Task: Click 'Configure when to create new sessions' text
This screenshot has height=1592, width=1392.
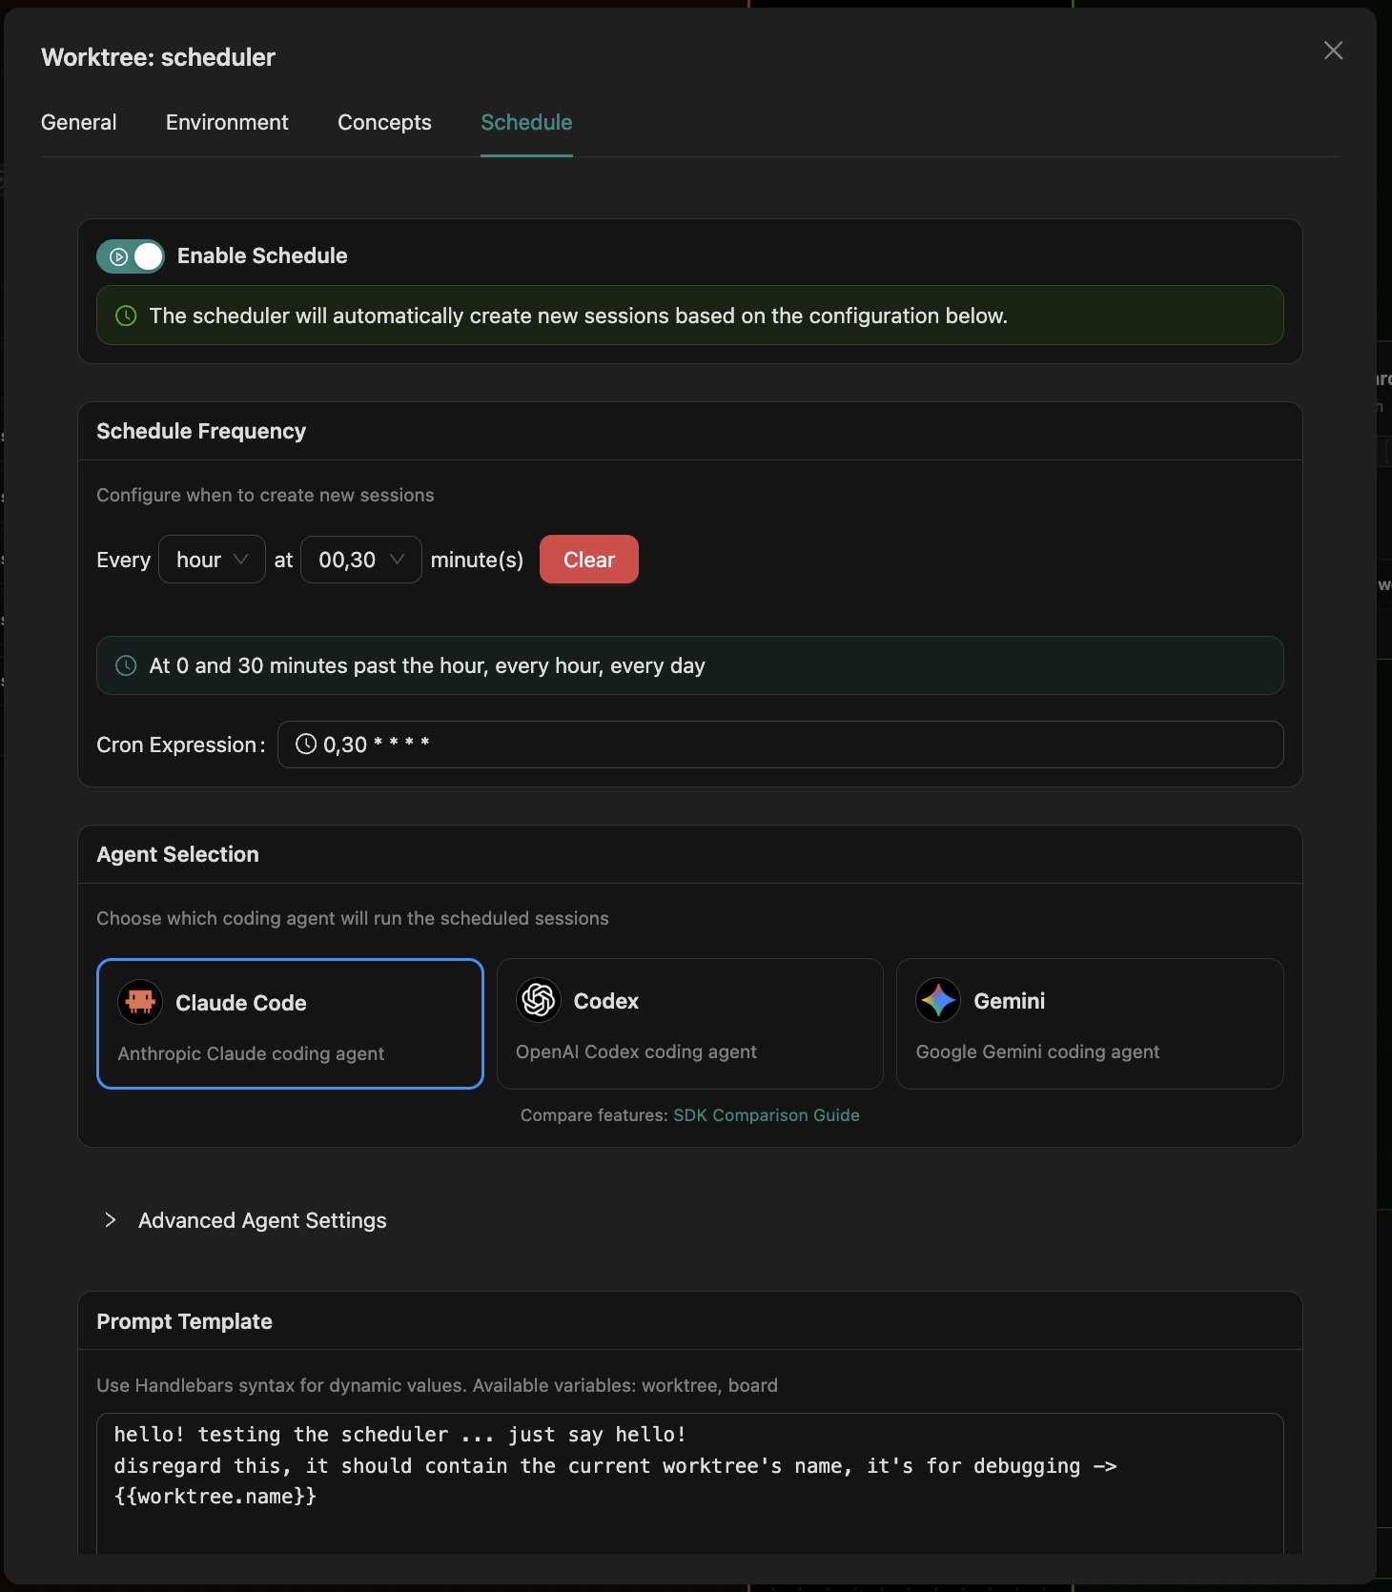Action: (x=265, y=495)
